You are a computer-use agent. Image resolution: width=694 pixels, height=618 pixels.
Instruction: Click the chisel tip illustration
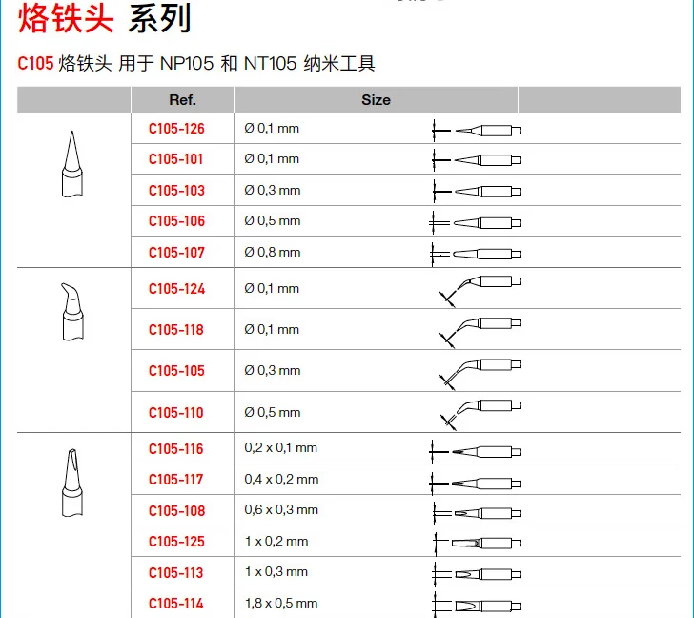[72, 483]
